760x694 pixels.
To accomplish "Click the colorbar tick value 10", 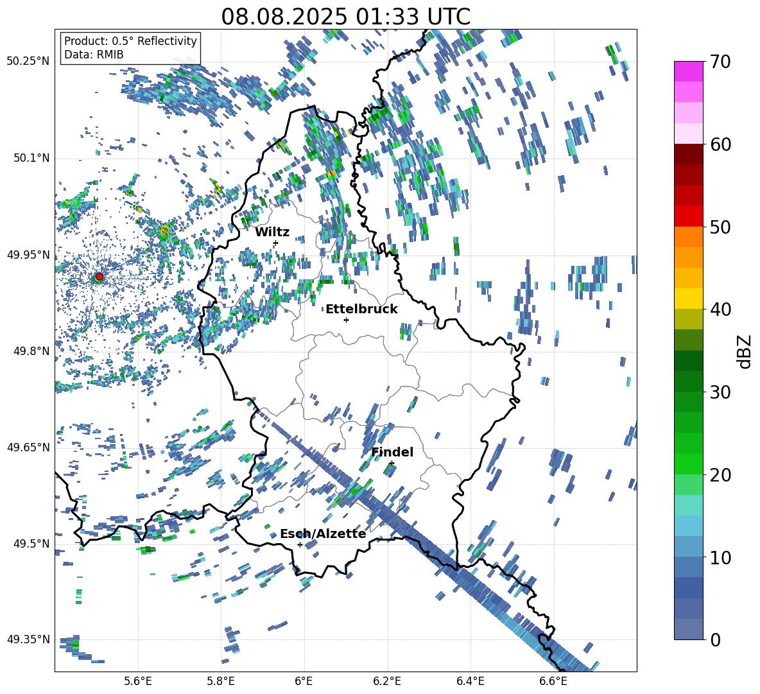I will pos(720,557).
